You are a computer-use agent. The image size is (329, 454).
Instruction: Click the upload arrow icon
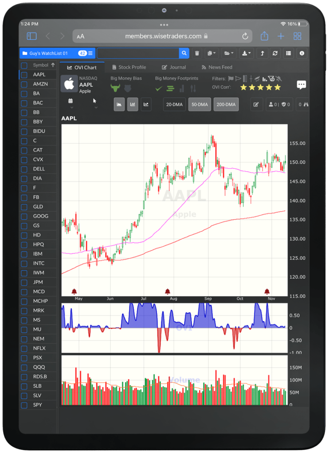click(x=262, y=53)
